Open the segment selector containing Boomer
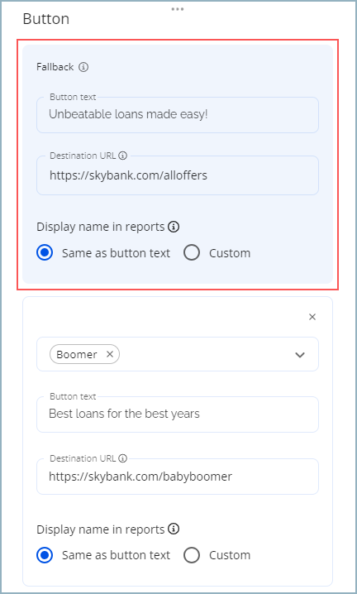This screenshot has height=594, width=357. [x=178, y=354]
